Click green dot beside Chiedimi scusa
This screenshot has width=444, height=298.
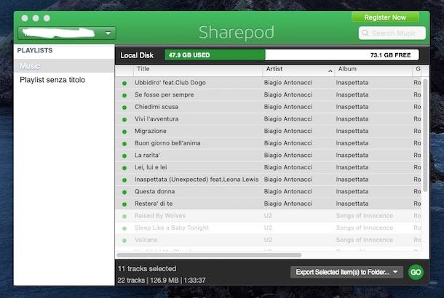click(x=124, y=108)
